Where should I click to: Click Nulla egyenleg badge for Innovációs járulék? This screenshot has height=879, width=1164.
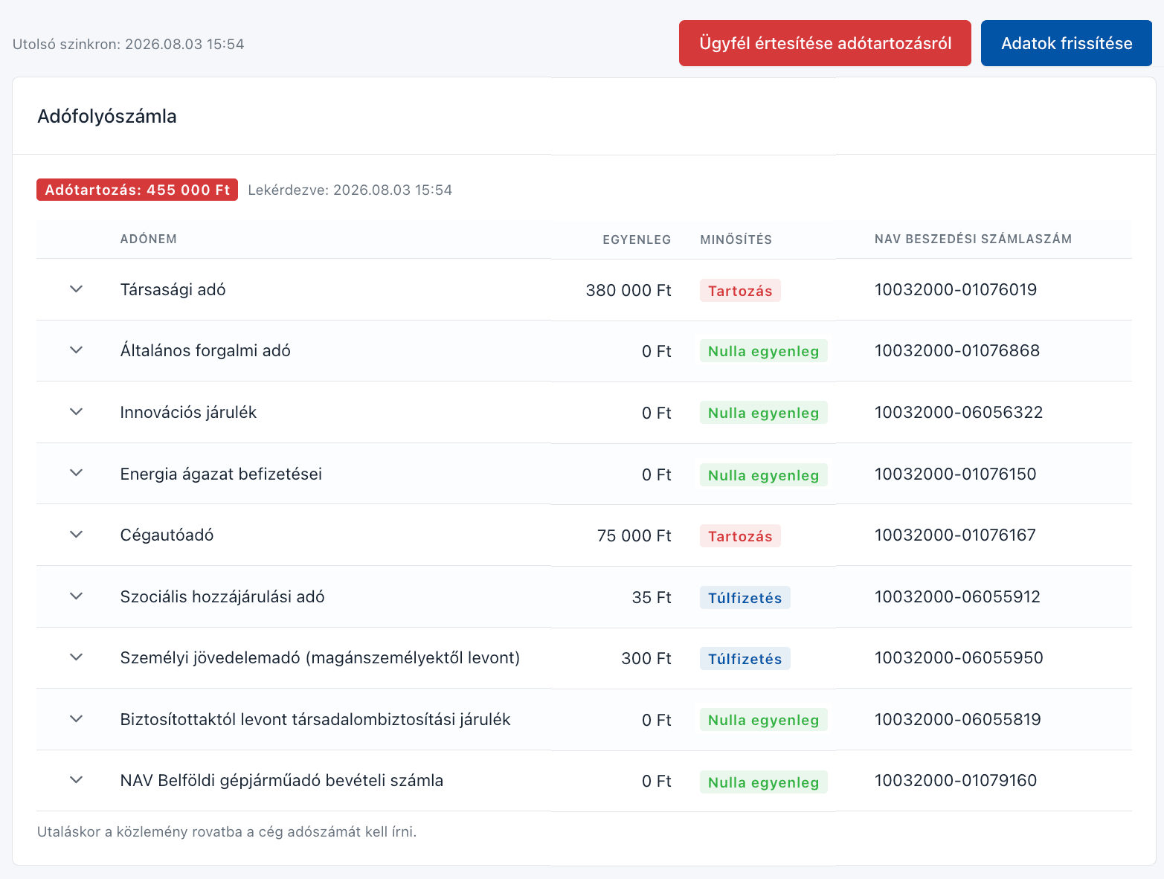pyautogui.click(x=763, y=413)
